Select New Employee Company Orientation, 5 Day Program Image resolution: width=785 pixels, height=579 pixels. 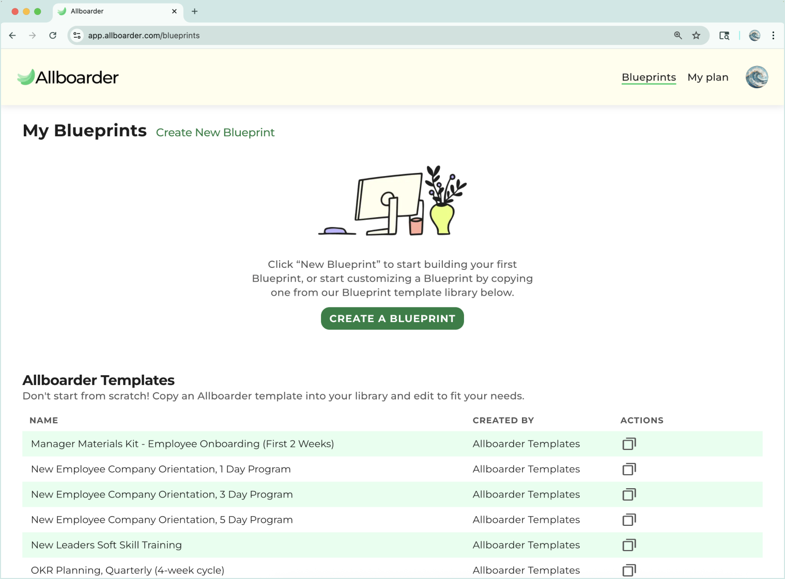point(162,520)
